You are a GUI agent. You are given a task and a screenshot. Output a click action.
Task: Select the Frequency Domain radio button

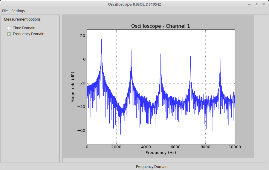click(x=9, y=34)
